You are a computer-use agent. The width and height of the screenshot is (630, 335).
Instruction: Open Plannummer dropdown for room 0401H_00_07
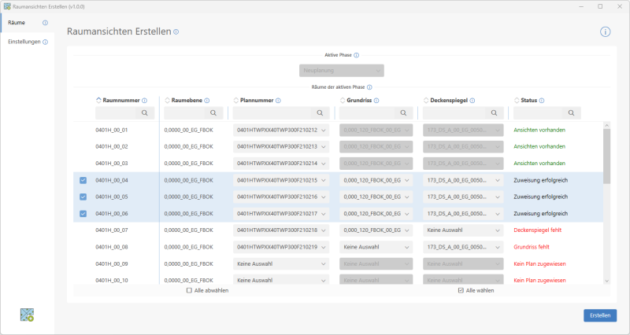[x=281, y=230]
